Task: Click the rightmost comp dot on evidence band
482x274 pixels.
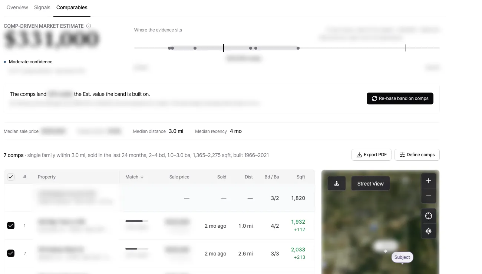Action: click(x=298, y=48)
